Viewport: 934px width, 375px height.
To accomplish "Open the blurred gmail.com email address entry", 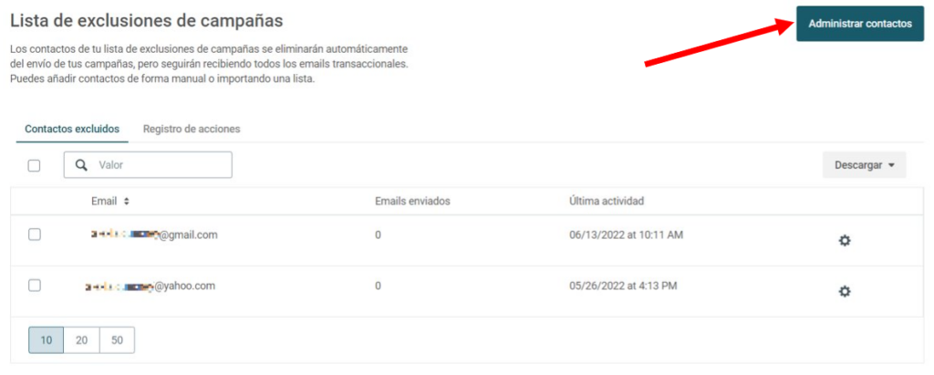I will [153, 234].
